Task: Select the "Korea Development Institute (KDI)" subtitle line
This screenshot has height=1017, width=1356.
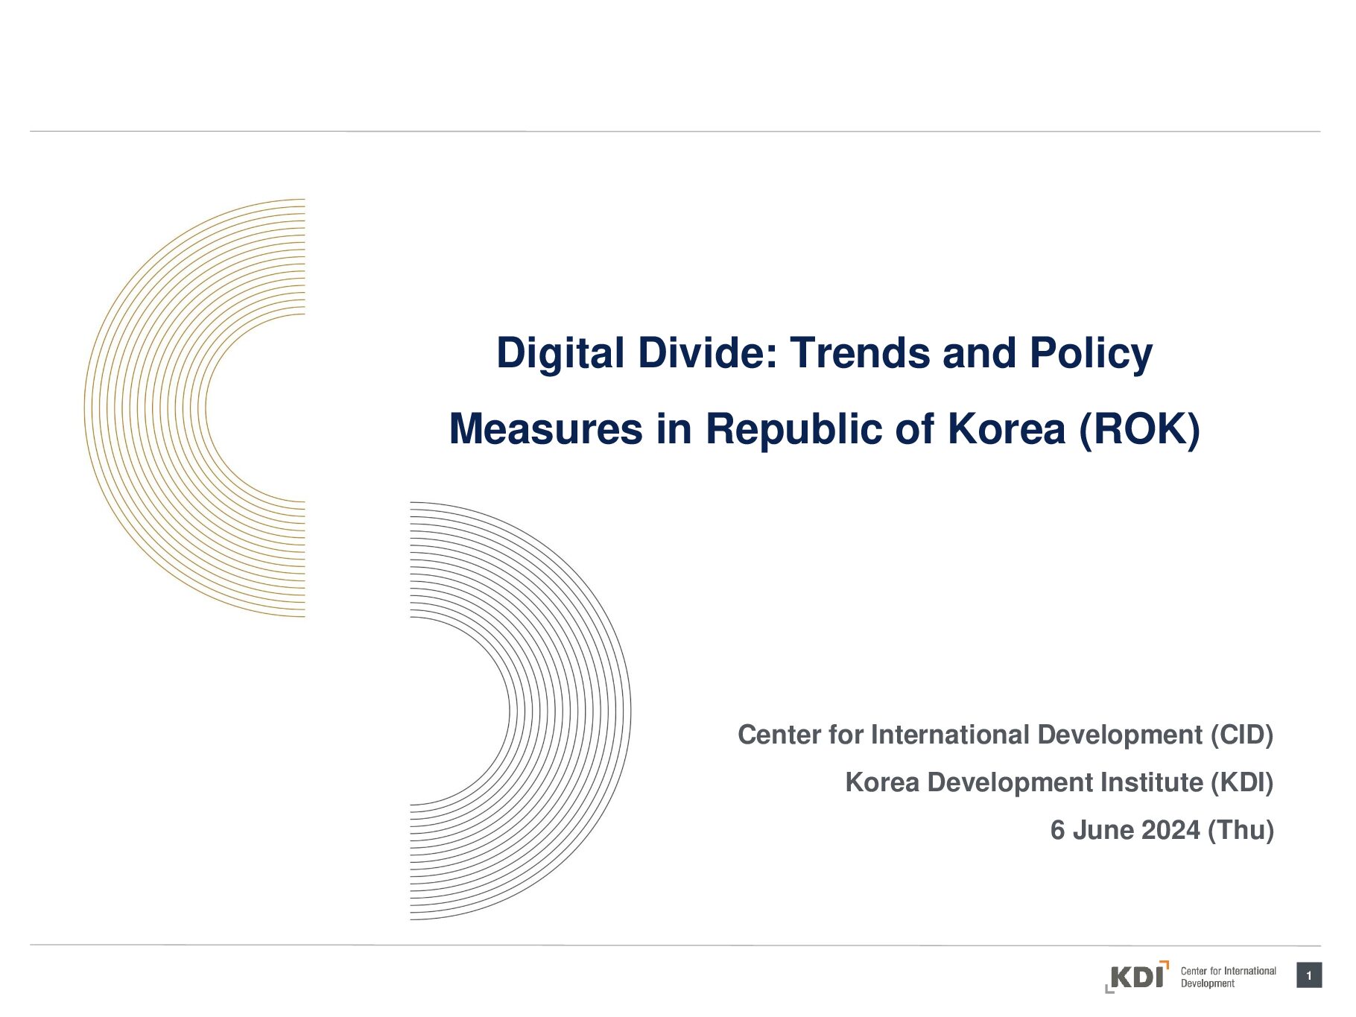Action: point(1059,782)
